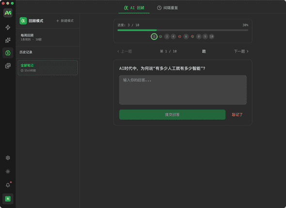Click 新建模式 to create a new mode
286x208 pixels.
(x=65, y=21)
